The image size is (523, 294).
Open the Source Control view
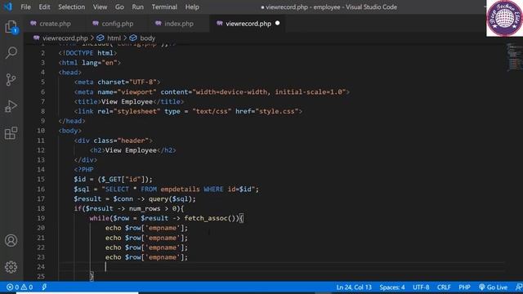coord(11,80)
